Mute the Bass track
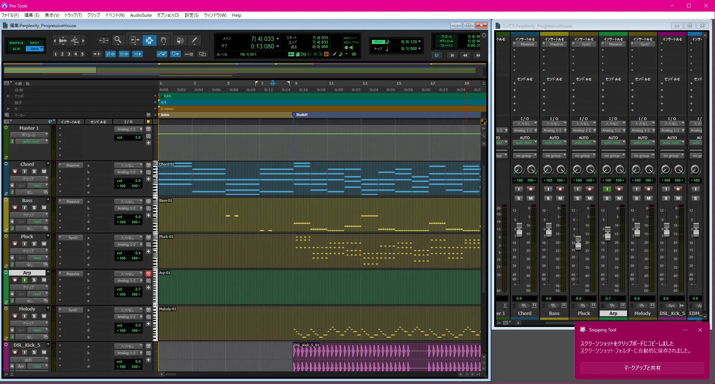715x384 pixels. 44,208
